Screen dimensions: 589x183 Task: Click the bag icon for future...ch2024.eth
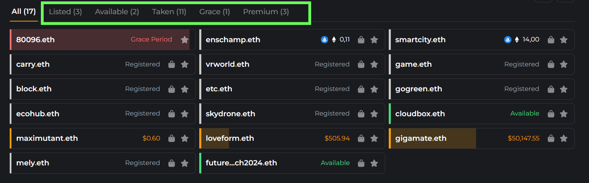361,163
